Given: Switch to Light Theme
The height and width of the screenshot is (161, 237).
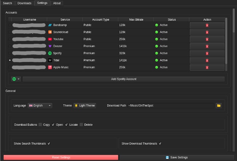Looking at the screenshot, I should (x=85, y=105).
